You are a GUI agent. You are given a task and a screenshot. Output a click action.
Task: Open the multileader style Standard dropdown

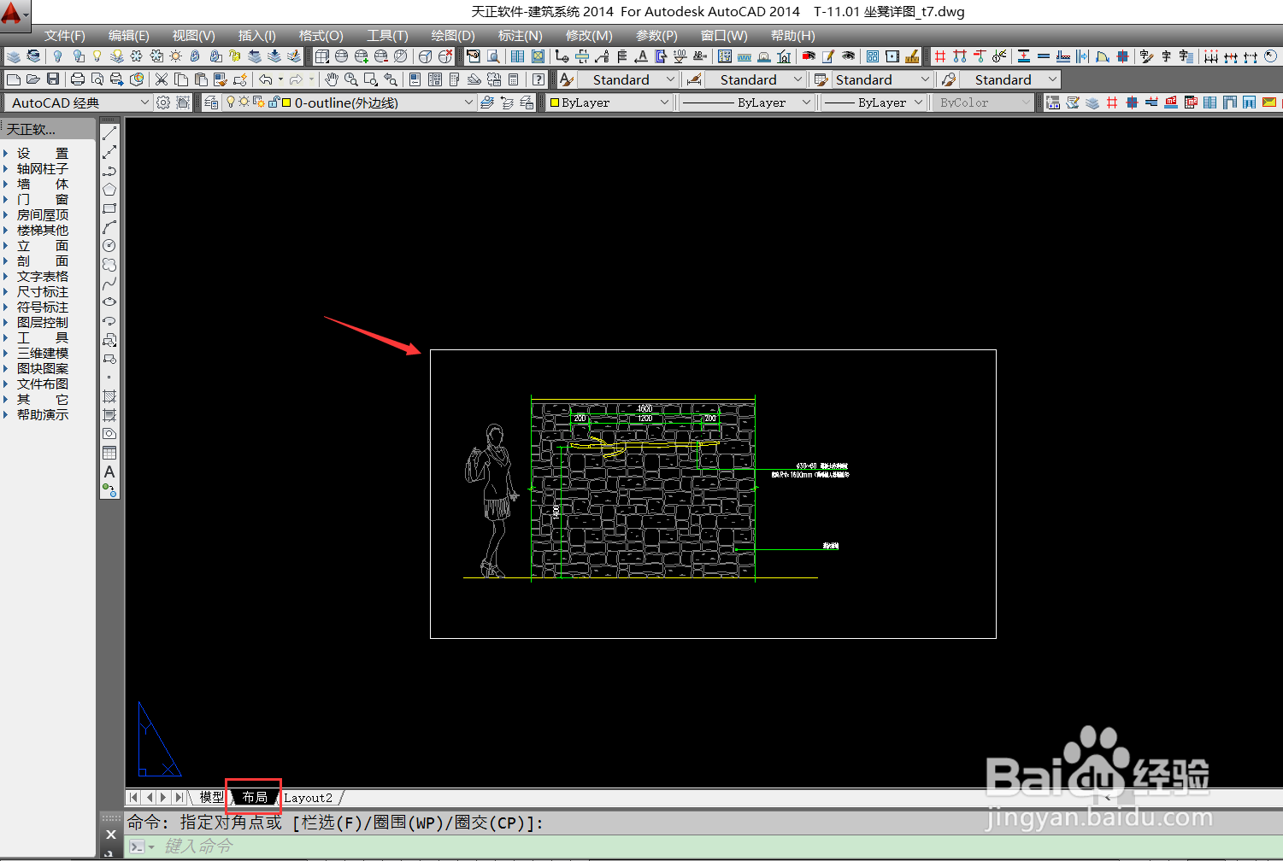pyautogui.click(x=1009, y=79)
